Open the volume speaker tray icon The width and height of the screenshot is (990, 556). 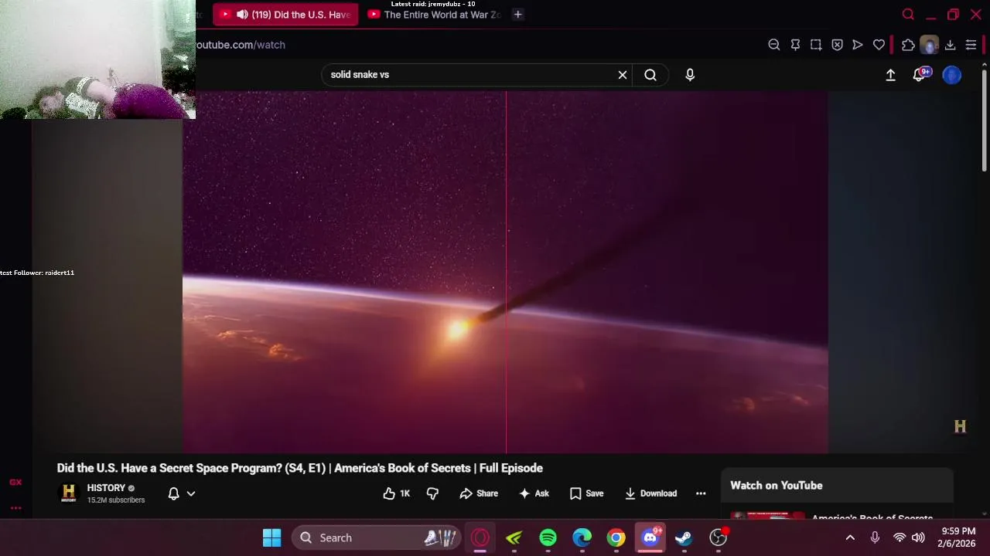point(918,538)
